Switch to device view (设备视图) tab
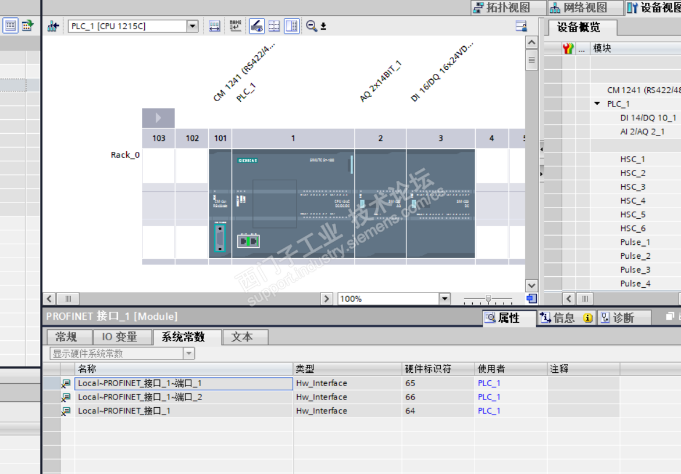Viewport: 681px width, 474px height. (653, 8)
